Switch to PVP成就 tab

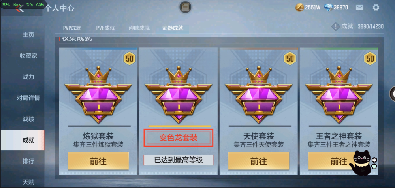72,28
